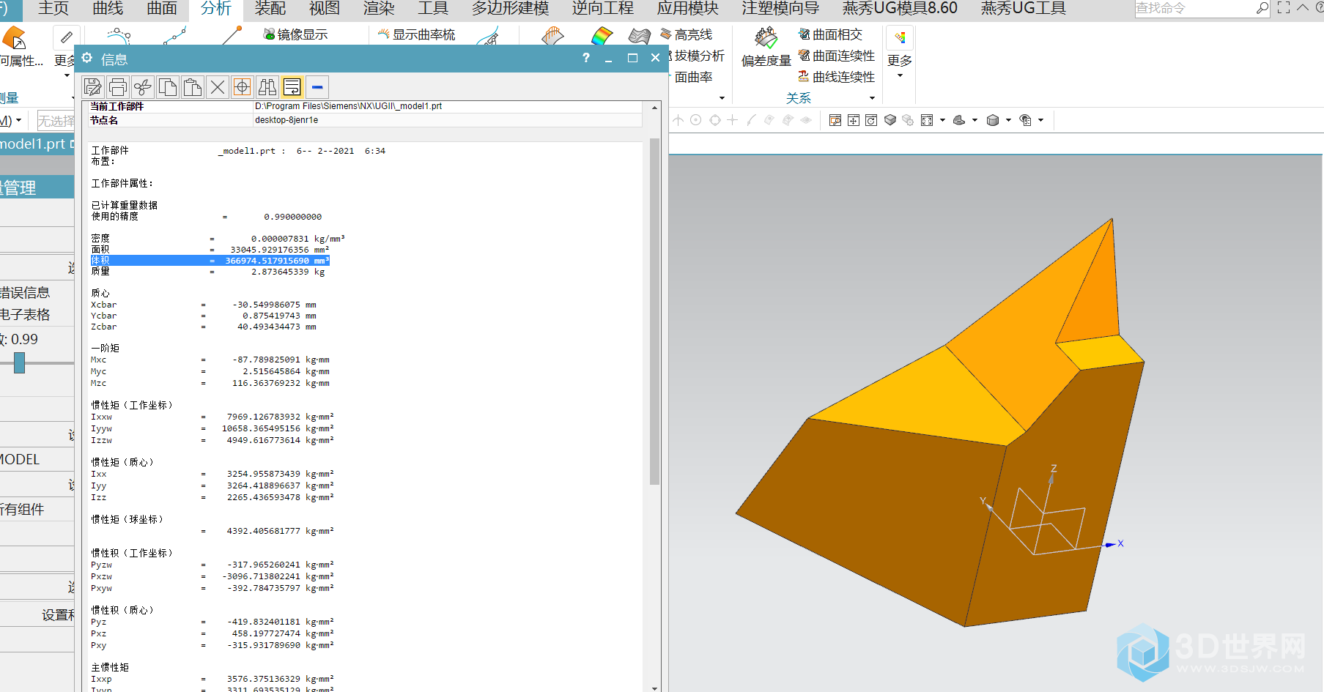1324x692 pixels.
Task: Expand the 关系 group dropdown arrow
Action: [x=872, y=98]
